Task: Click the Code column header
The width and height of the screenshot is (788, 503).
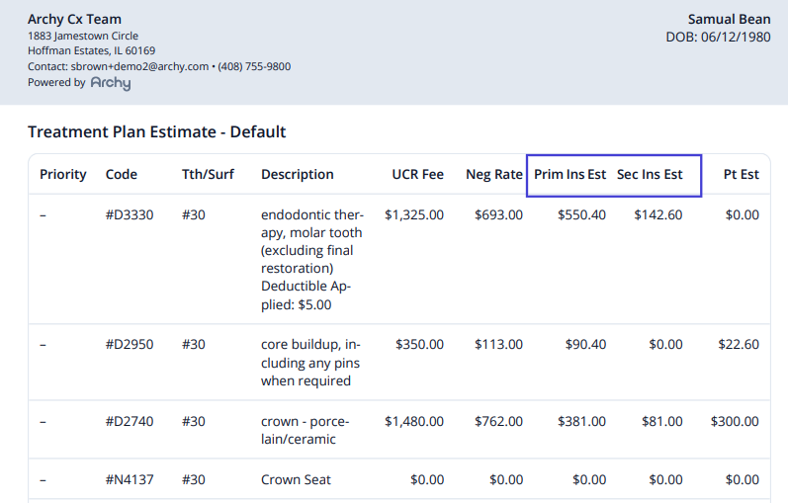Action: pos(121,174)
